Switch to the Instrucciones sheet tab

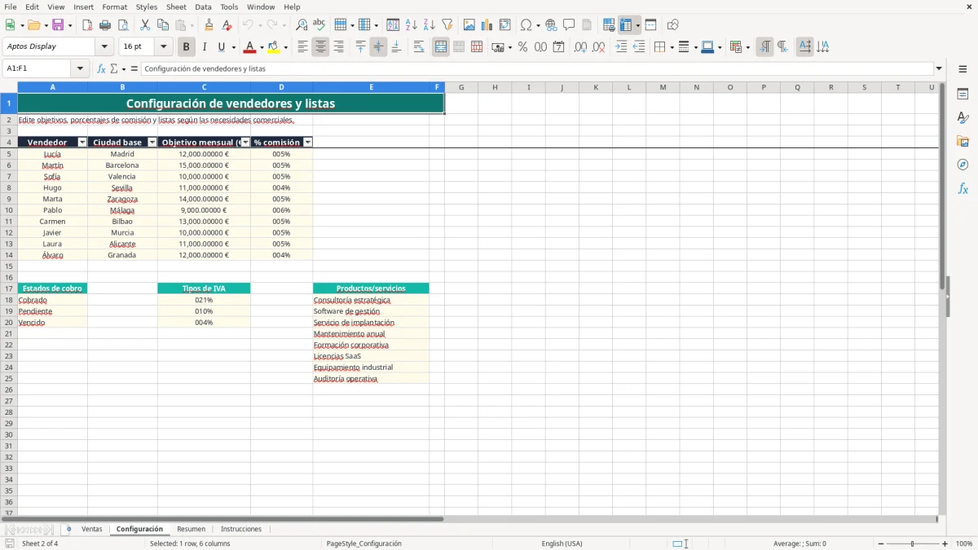click(x=241, y=530)
